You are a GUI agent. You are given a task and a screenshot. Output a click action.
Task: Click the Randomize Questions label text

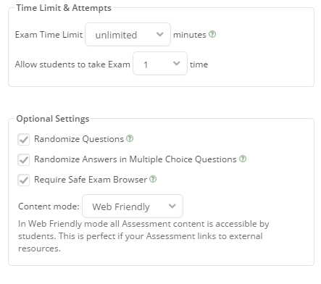79,139
